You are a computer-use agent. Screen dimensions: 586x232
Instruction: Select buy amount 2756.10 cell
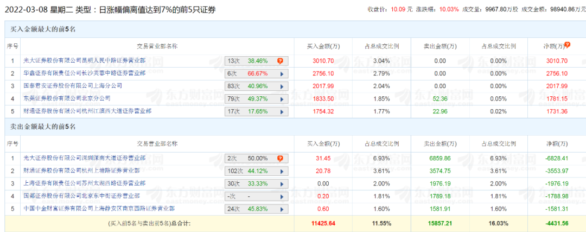coord(323,74)
